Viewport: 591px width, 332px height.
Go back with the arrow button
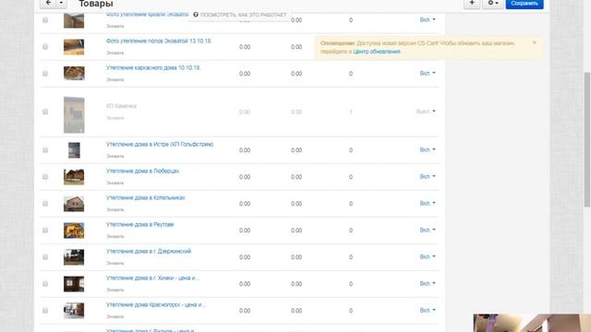(48, 3)
